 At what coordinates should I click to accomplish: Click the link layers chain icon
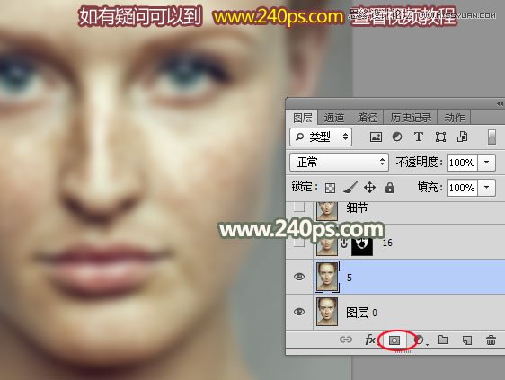[x=346, y=340]
